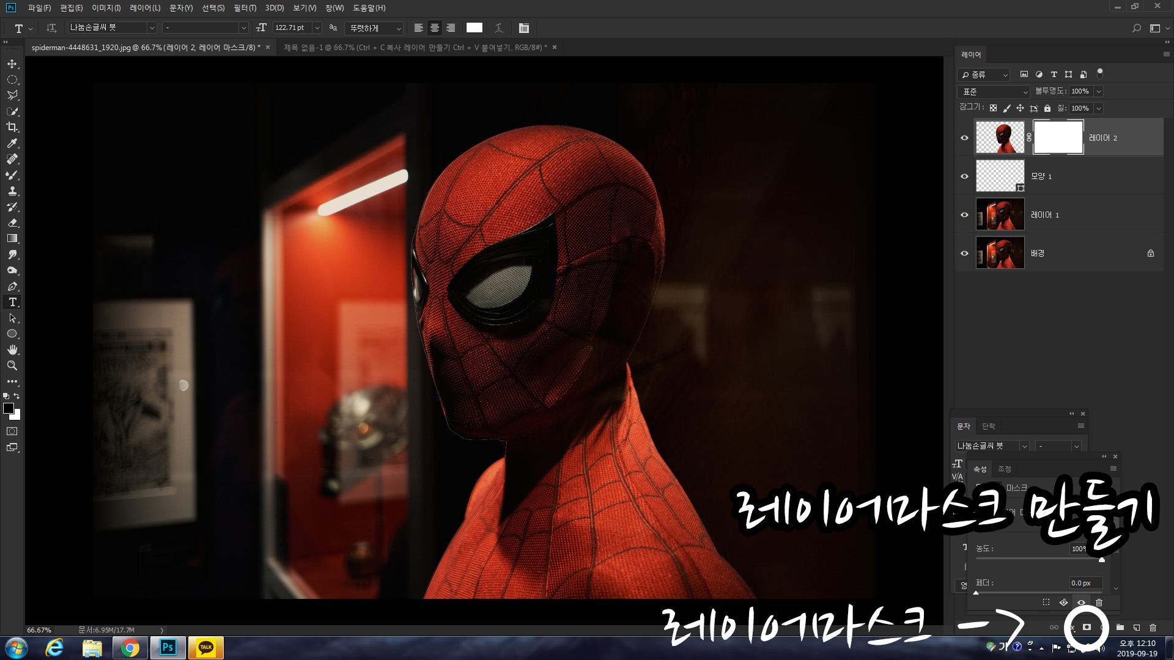Open the 필터(T) menu
This screenshot has height=660, width=1174.
coord(245,8)
